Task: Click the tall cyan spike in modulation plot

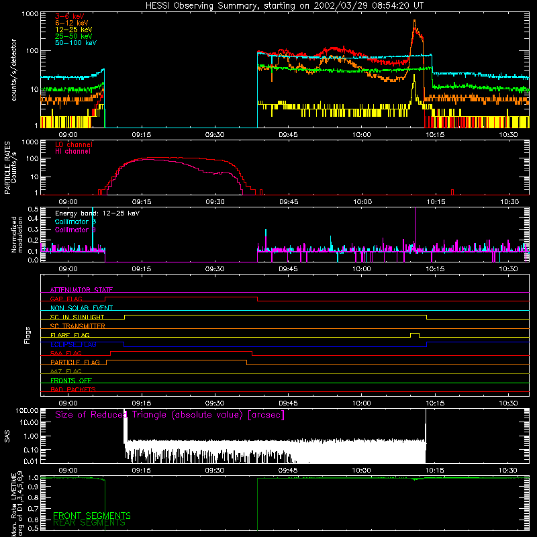Action: [x=93, y=228]
